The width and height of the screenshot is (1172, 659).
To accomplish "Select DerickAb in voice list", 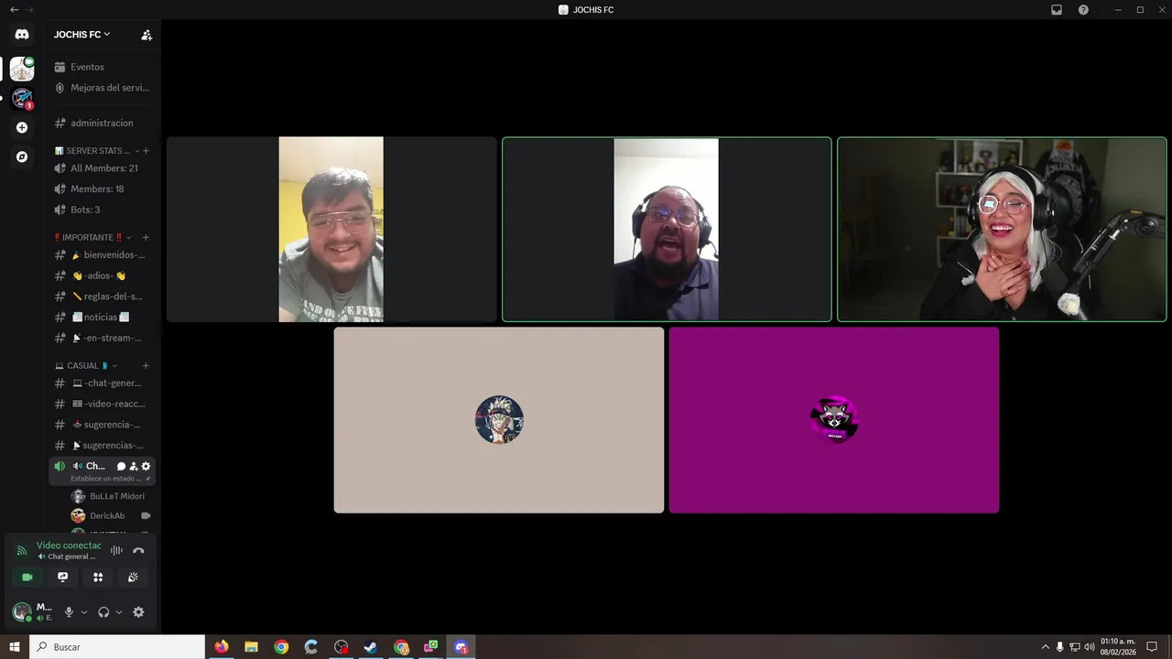I will click(x=110, y=515).
